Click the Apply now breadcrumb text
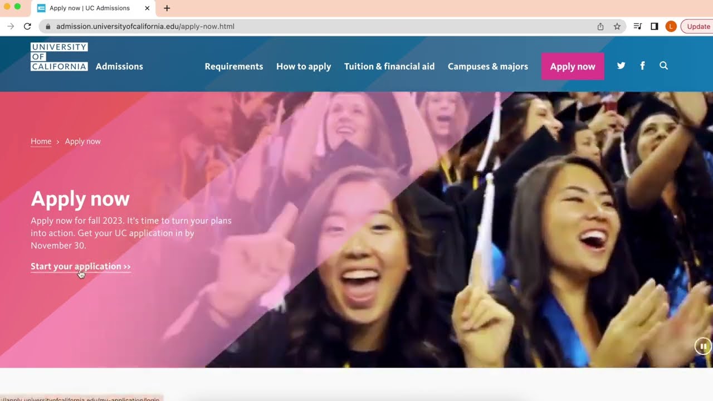 coord(82,141)
